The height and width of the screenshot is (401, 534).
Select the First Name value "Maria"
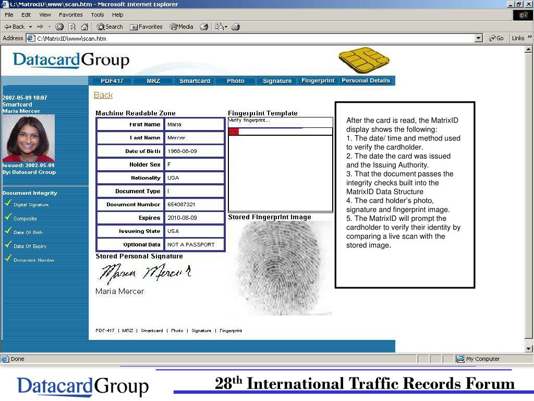tap(174, 124)
